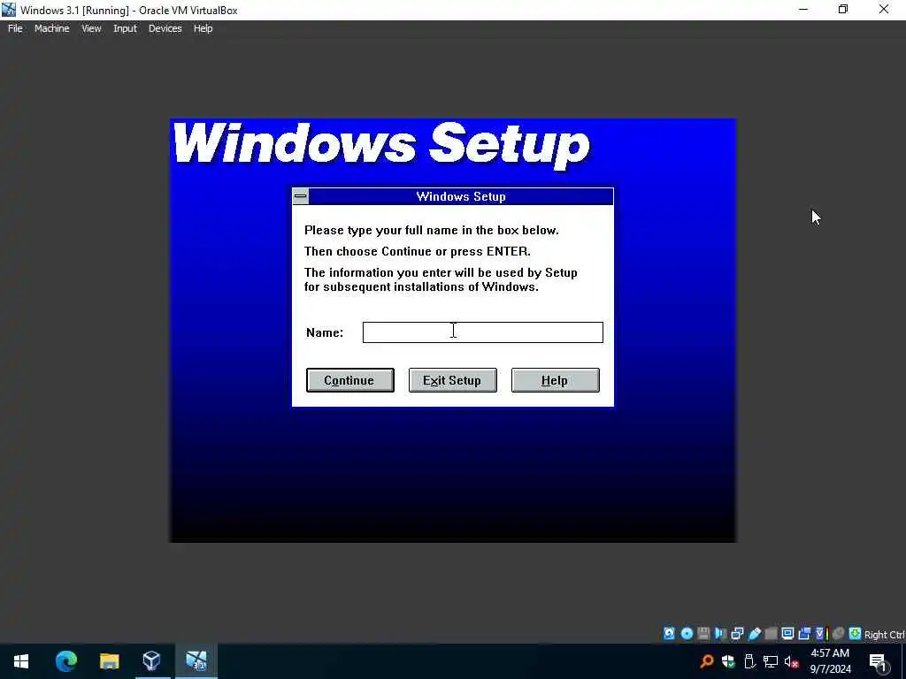
Task: Open the File menu
Action: coord(15,28)
